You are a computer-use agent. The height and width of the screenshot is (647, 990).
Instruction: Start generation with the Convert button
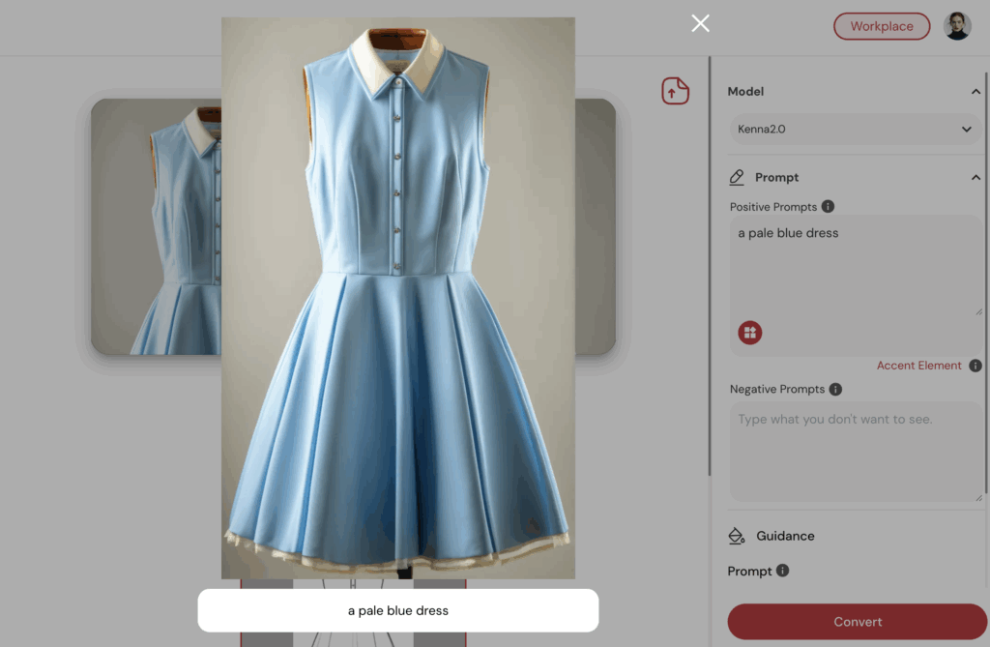[x=857, y=622]
